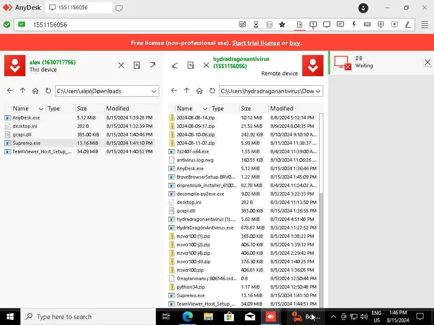Create new folder in local panel
Viewport: 434px width, 325px height.
click(137, 65)
